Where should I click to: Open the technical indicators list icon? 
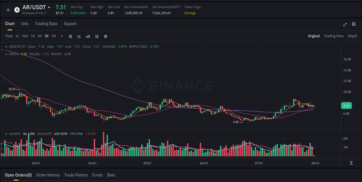(96, 36)
